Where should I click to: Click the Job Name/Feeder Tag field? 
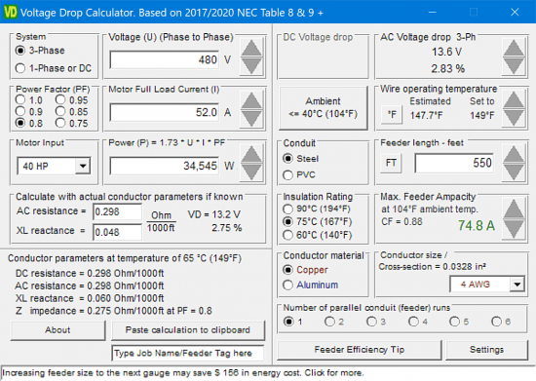pos(188,353)
